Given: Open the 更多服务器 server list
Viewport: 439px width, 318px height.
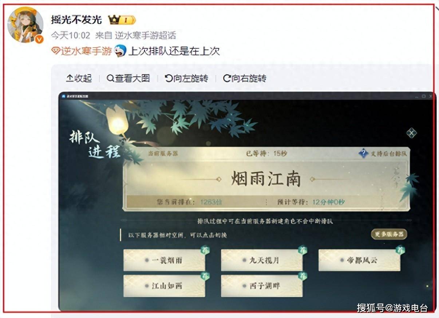Looking at the screenshot, I should point(389,234).
